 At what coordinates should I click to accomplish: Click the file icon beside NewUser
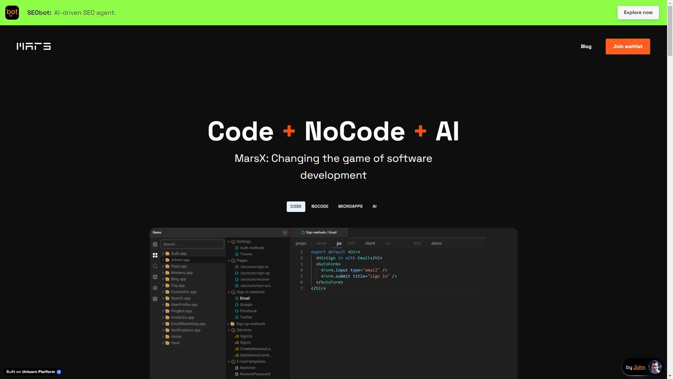tap(237, 368)
